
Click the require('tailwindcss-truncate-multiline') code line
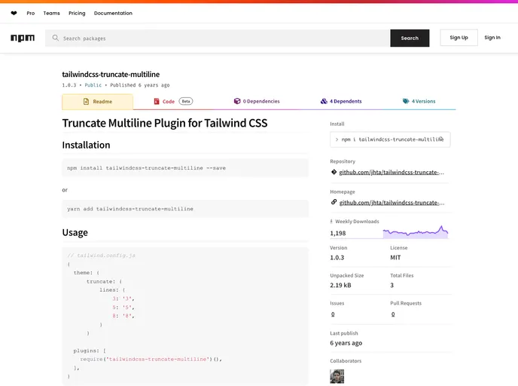coord(151,359)
